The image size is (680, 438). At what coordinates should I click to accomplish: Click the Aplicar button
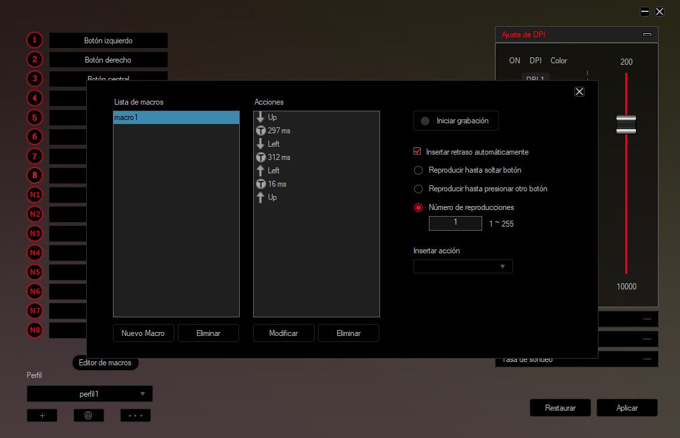pos(627,408)
